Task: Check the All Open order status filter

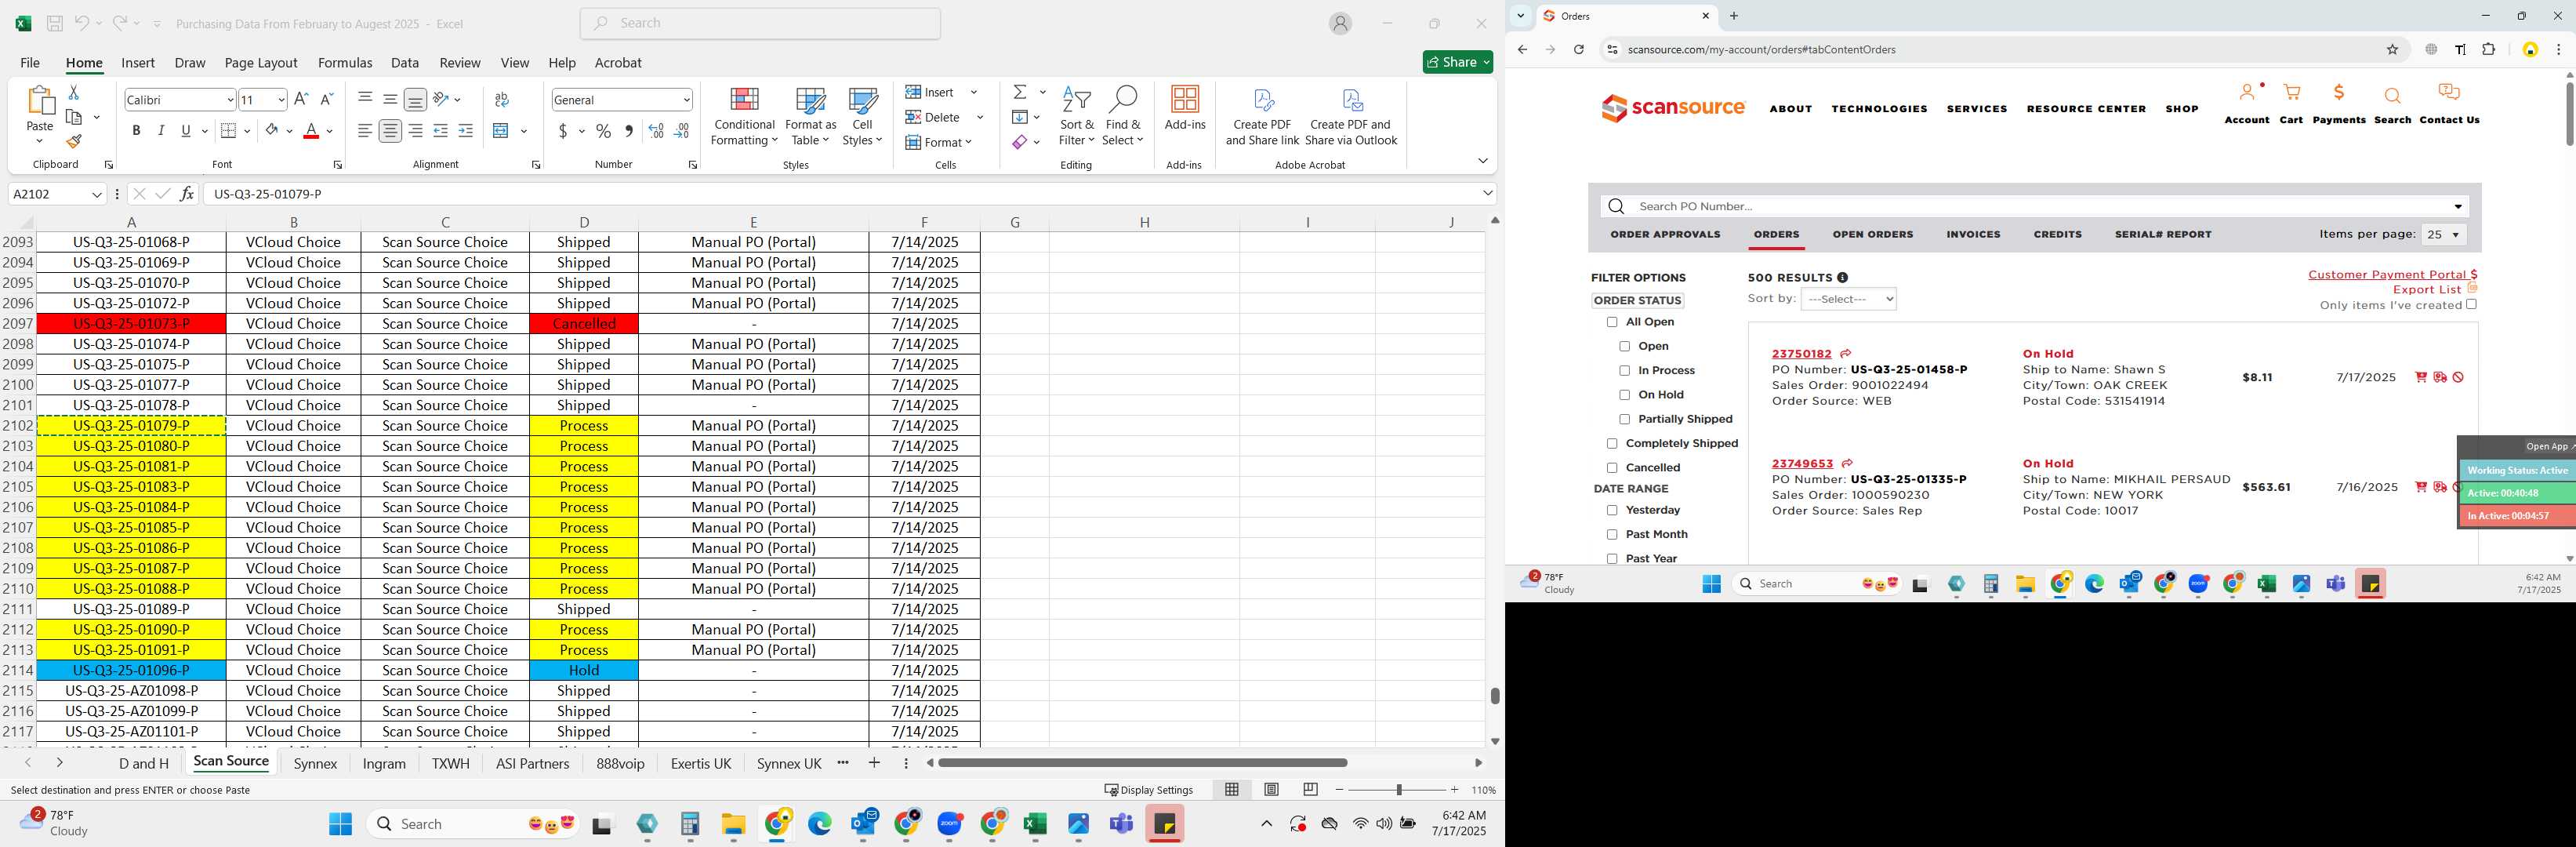Action: coord(1612,322)
